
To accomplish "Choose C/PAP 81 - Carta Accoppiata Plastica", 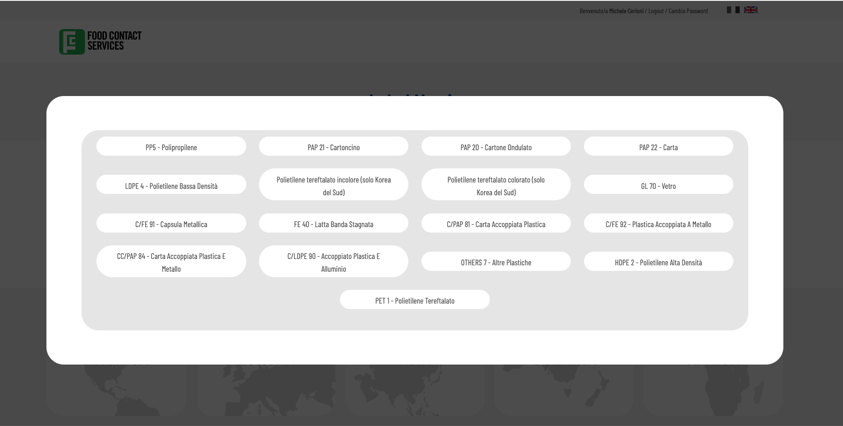I will 496,223.
